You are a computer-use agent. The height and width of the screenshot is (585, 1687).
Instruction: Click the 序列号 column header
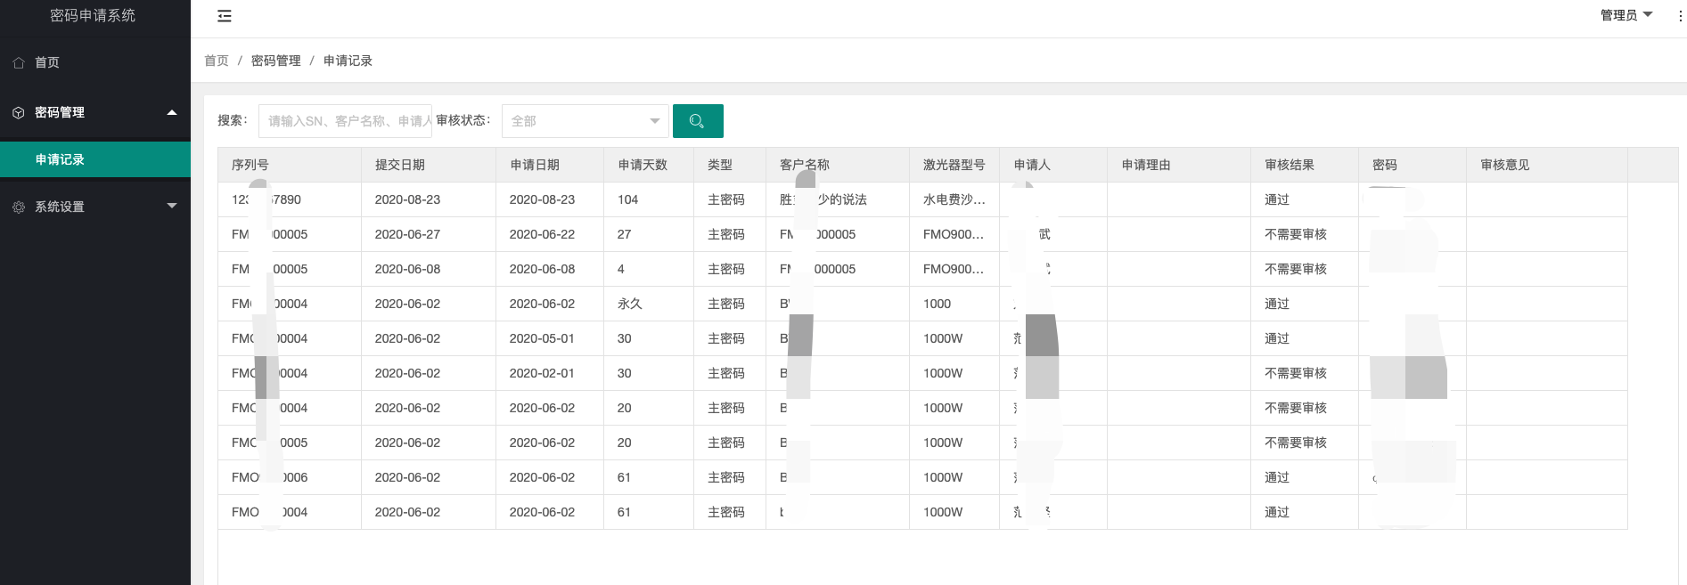pyautogui.click(x=250, y=165)
